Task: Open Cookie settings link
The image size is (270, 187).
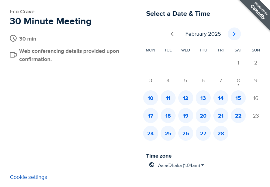Action: coord(28,177)
